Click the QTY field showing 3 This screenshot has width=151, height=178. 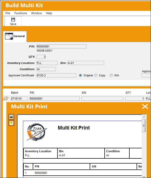41,57
